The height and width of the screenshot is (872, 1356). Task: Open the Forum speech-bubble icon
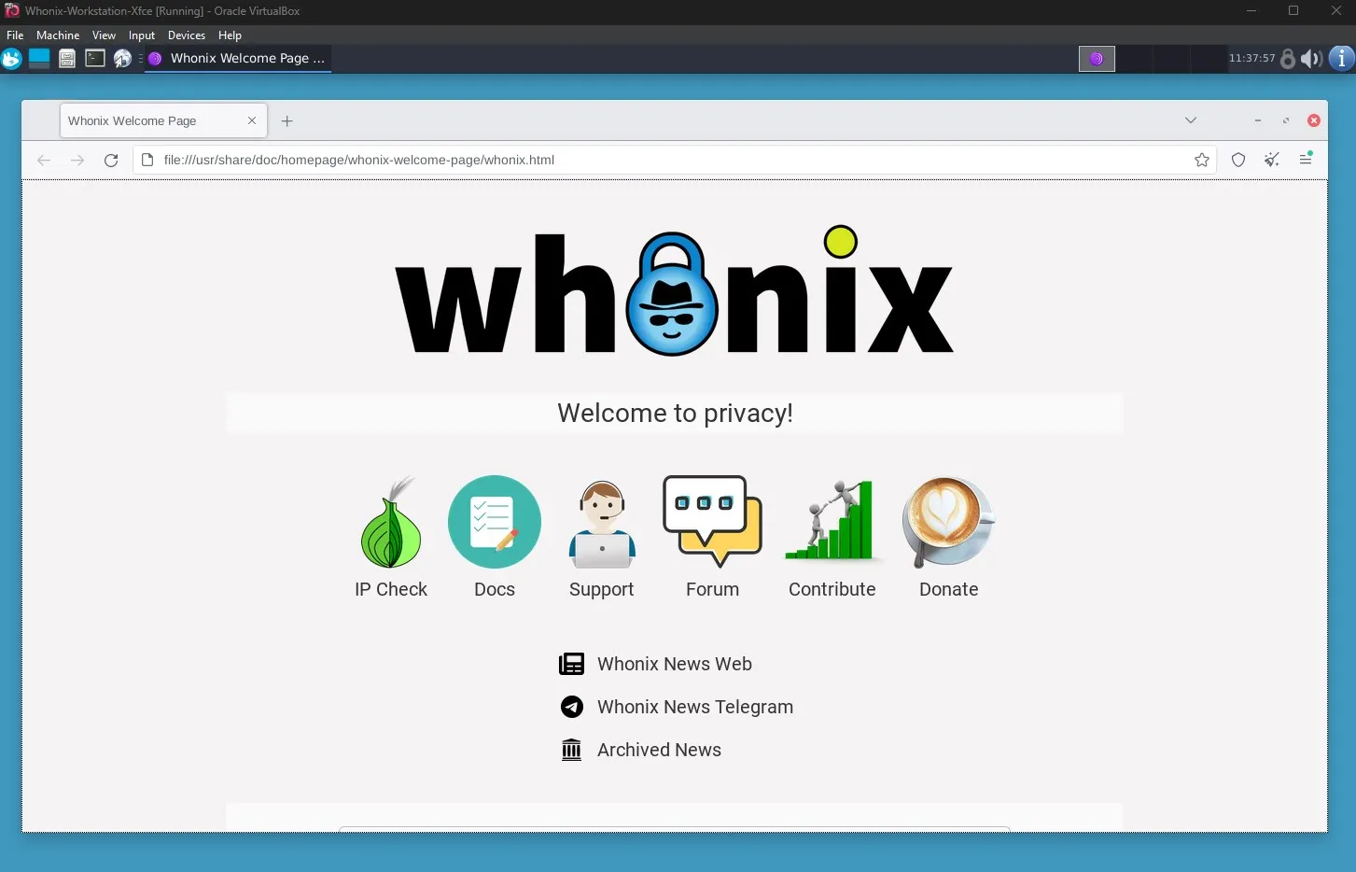711,521
